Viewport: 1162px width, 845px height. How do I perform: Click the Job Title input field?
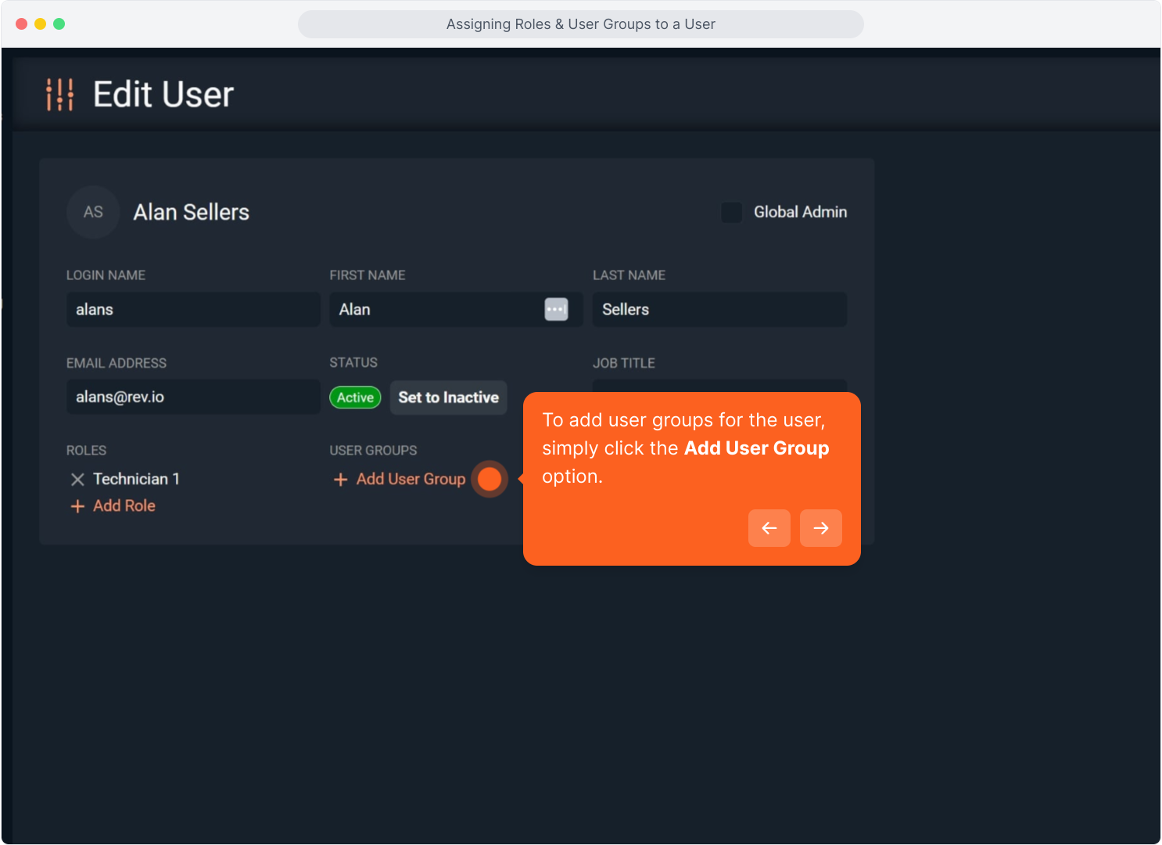(x=719, y=385)
